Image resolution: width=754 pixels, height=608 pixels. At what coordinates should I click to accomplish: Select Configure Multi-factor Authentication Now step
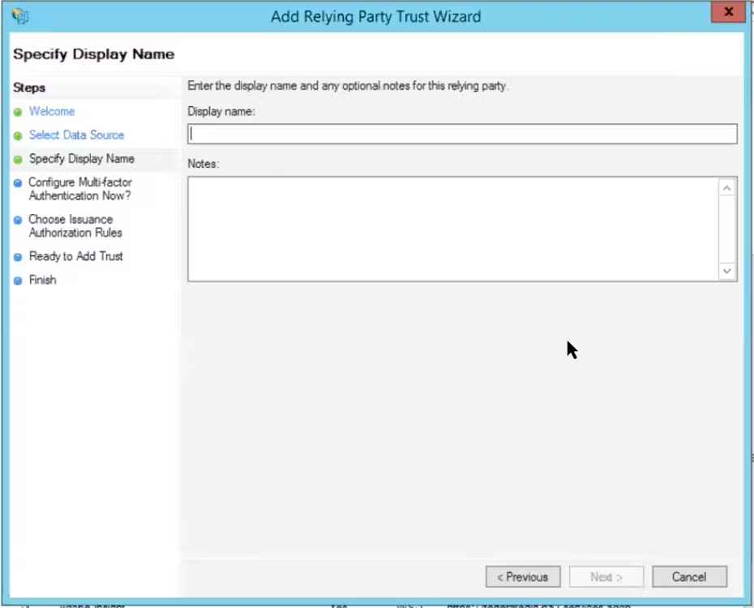tap(79, 189)
